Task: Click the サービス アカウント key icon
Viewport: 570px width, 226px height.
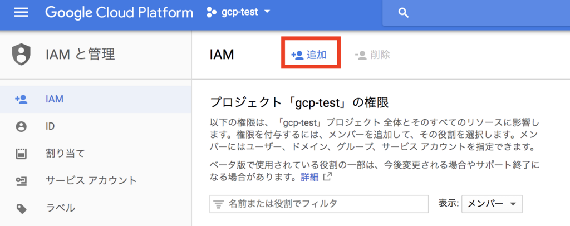Action: pos(22,180)
